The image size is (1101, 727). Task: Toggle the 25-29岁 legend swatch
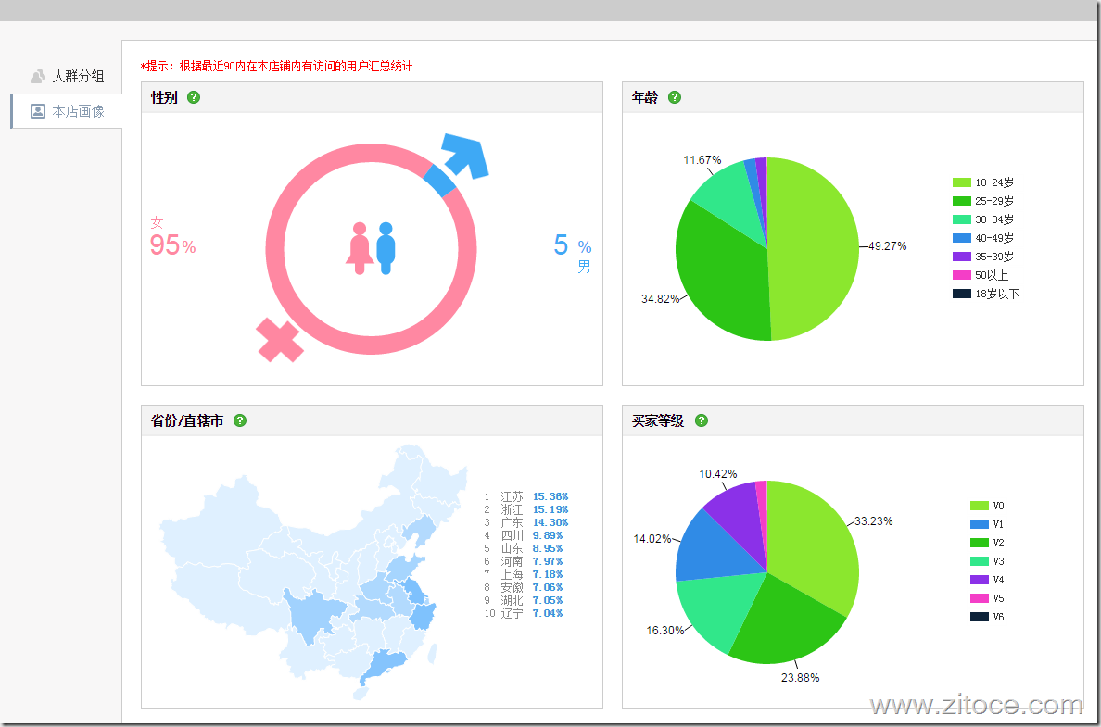961,201
